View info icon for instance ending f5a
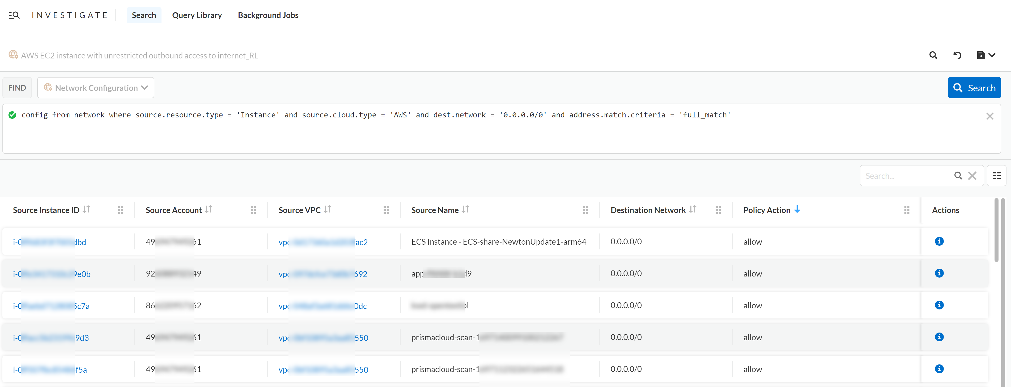Screen dimensions: 1011x387 tap(939, 369)
